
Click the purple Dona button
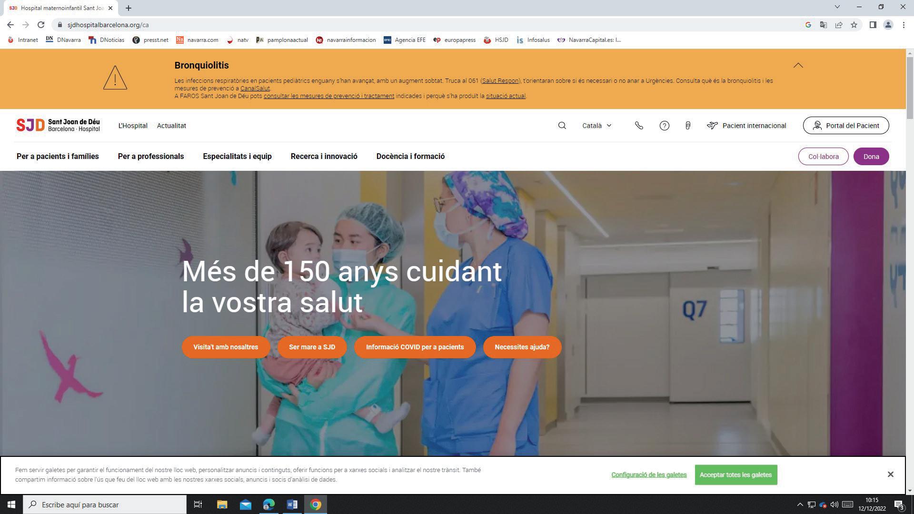[x=871, y=157]
